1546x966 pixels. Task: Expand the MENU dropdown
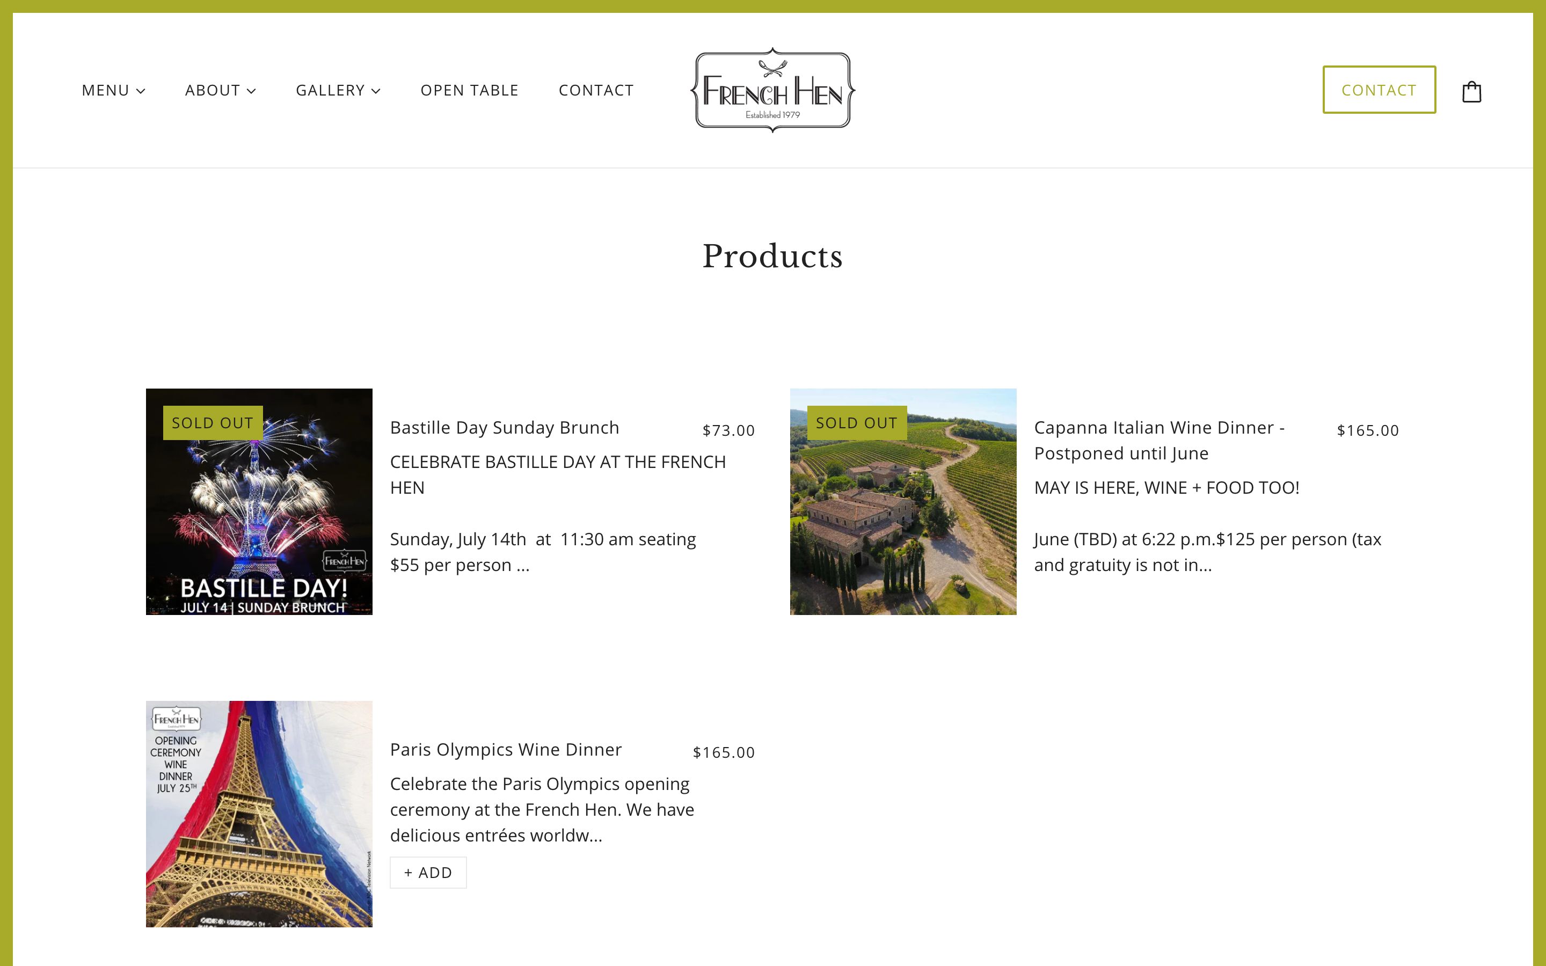coord(113,90)
